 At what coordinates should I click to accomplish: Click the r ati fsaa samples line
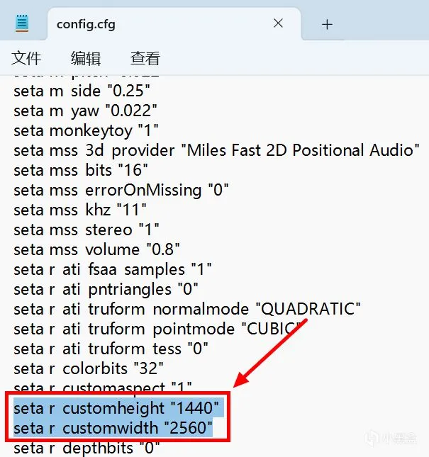[x=113, y=270]
